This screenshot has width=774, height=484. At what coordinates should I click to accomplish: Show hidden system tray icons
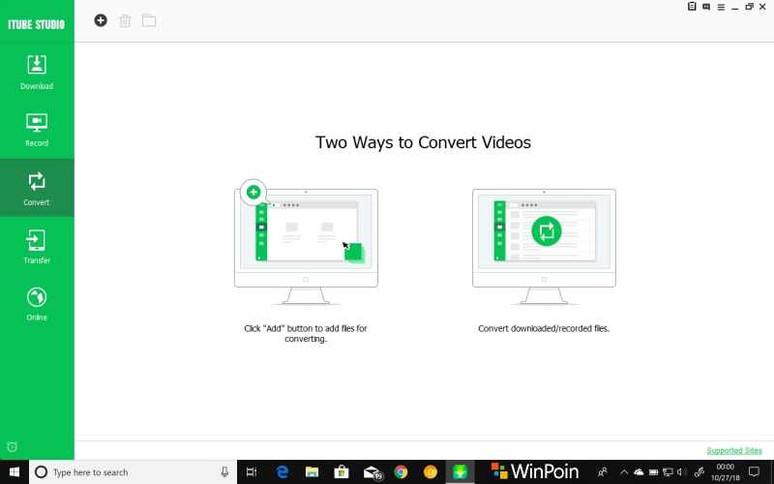(x=622, y=472)
